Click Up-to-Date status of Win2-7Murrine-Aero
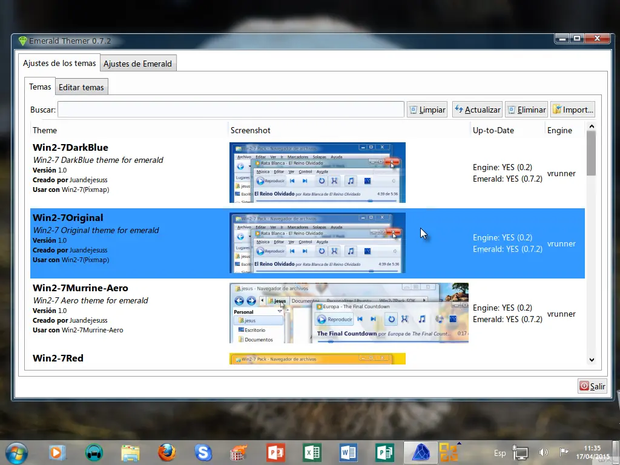Viewport: 620px width, 465px height. tap(508, 314)
